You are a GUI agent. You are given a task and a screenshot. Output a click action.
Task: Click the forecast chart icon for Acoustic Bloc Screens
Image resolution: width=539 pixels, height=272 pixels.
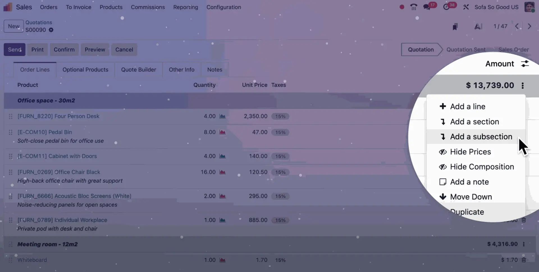click(222, 196)
